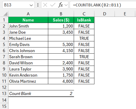Select column E header

click(125, 14)
